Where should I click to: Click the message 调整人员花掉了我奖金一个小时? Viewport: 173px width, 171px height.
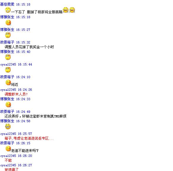[x=29, y=47]
